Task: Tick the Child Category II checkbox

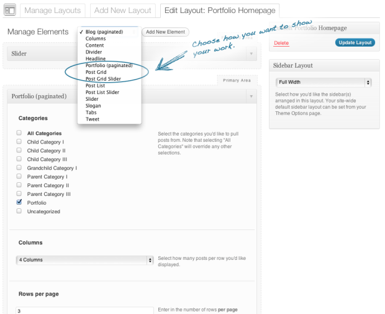Action: (x=19, y=150)
